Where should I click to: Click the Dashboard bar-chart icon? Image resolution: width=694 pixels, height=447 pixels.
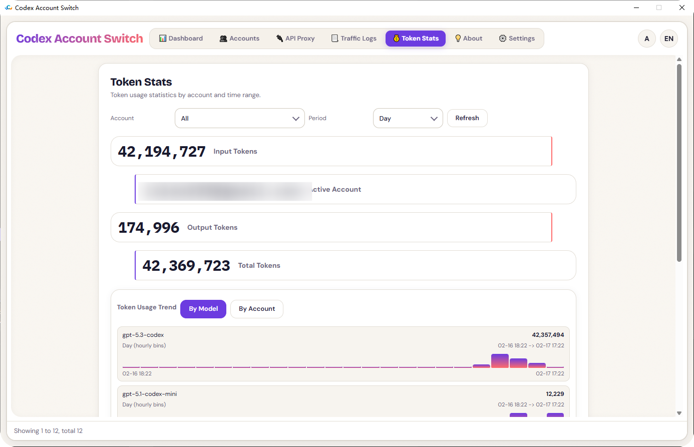pyautogui.click(x=162, y=38)
